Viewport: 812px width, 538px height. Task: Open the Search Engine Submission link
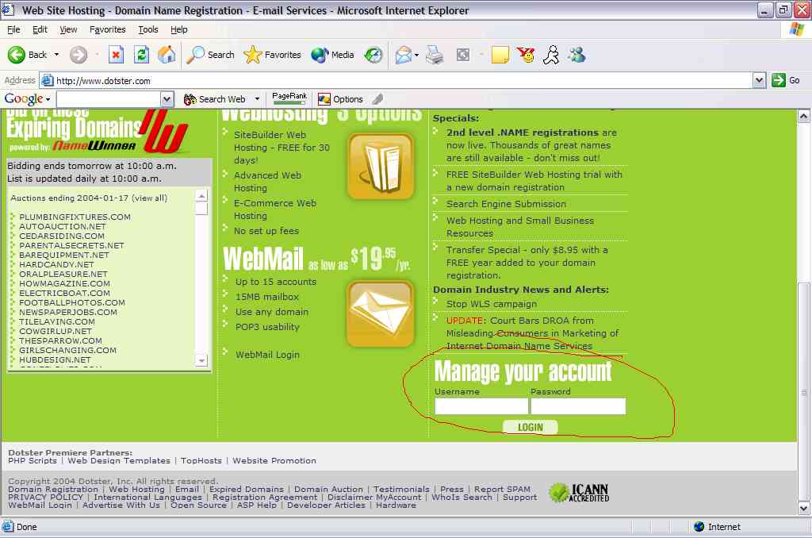pyautogui.click(x=506, y=204)
